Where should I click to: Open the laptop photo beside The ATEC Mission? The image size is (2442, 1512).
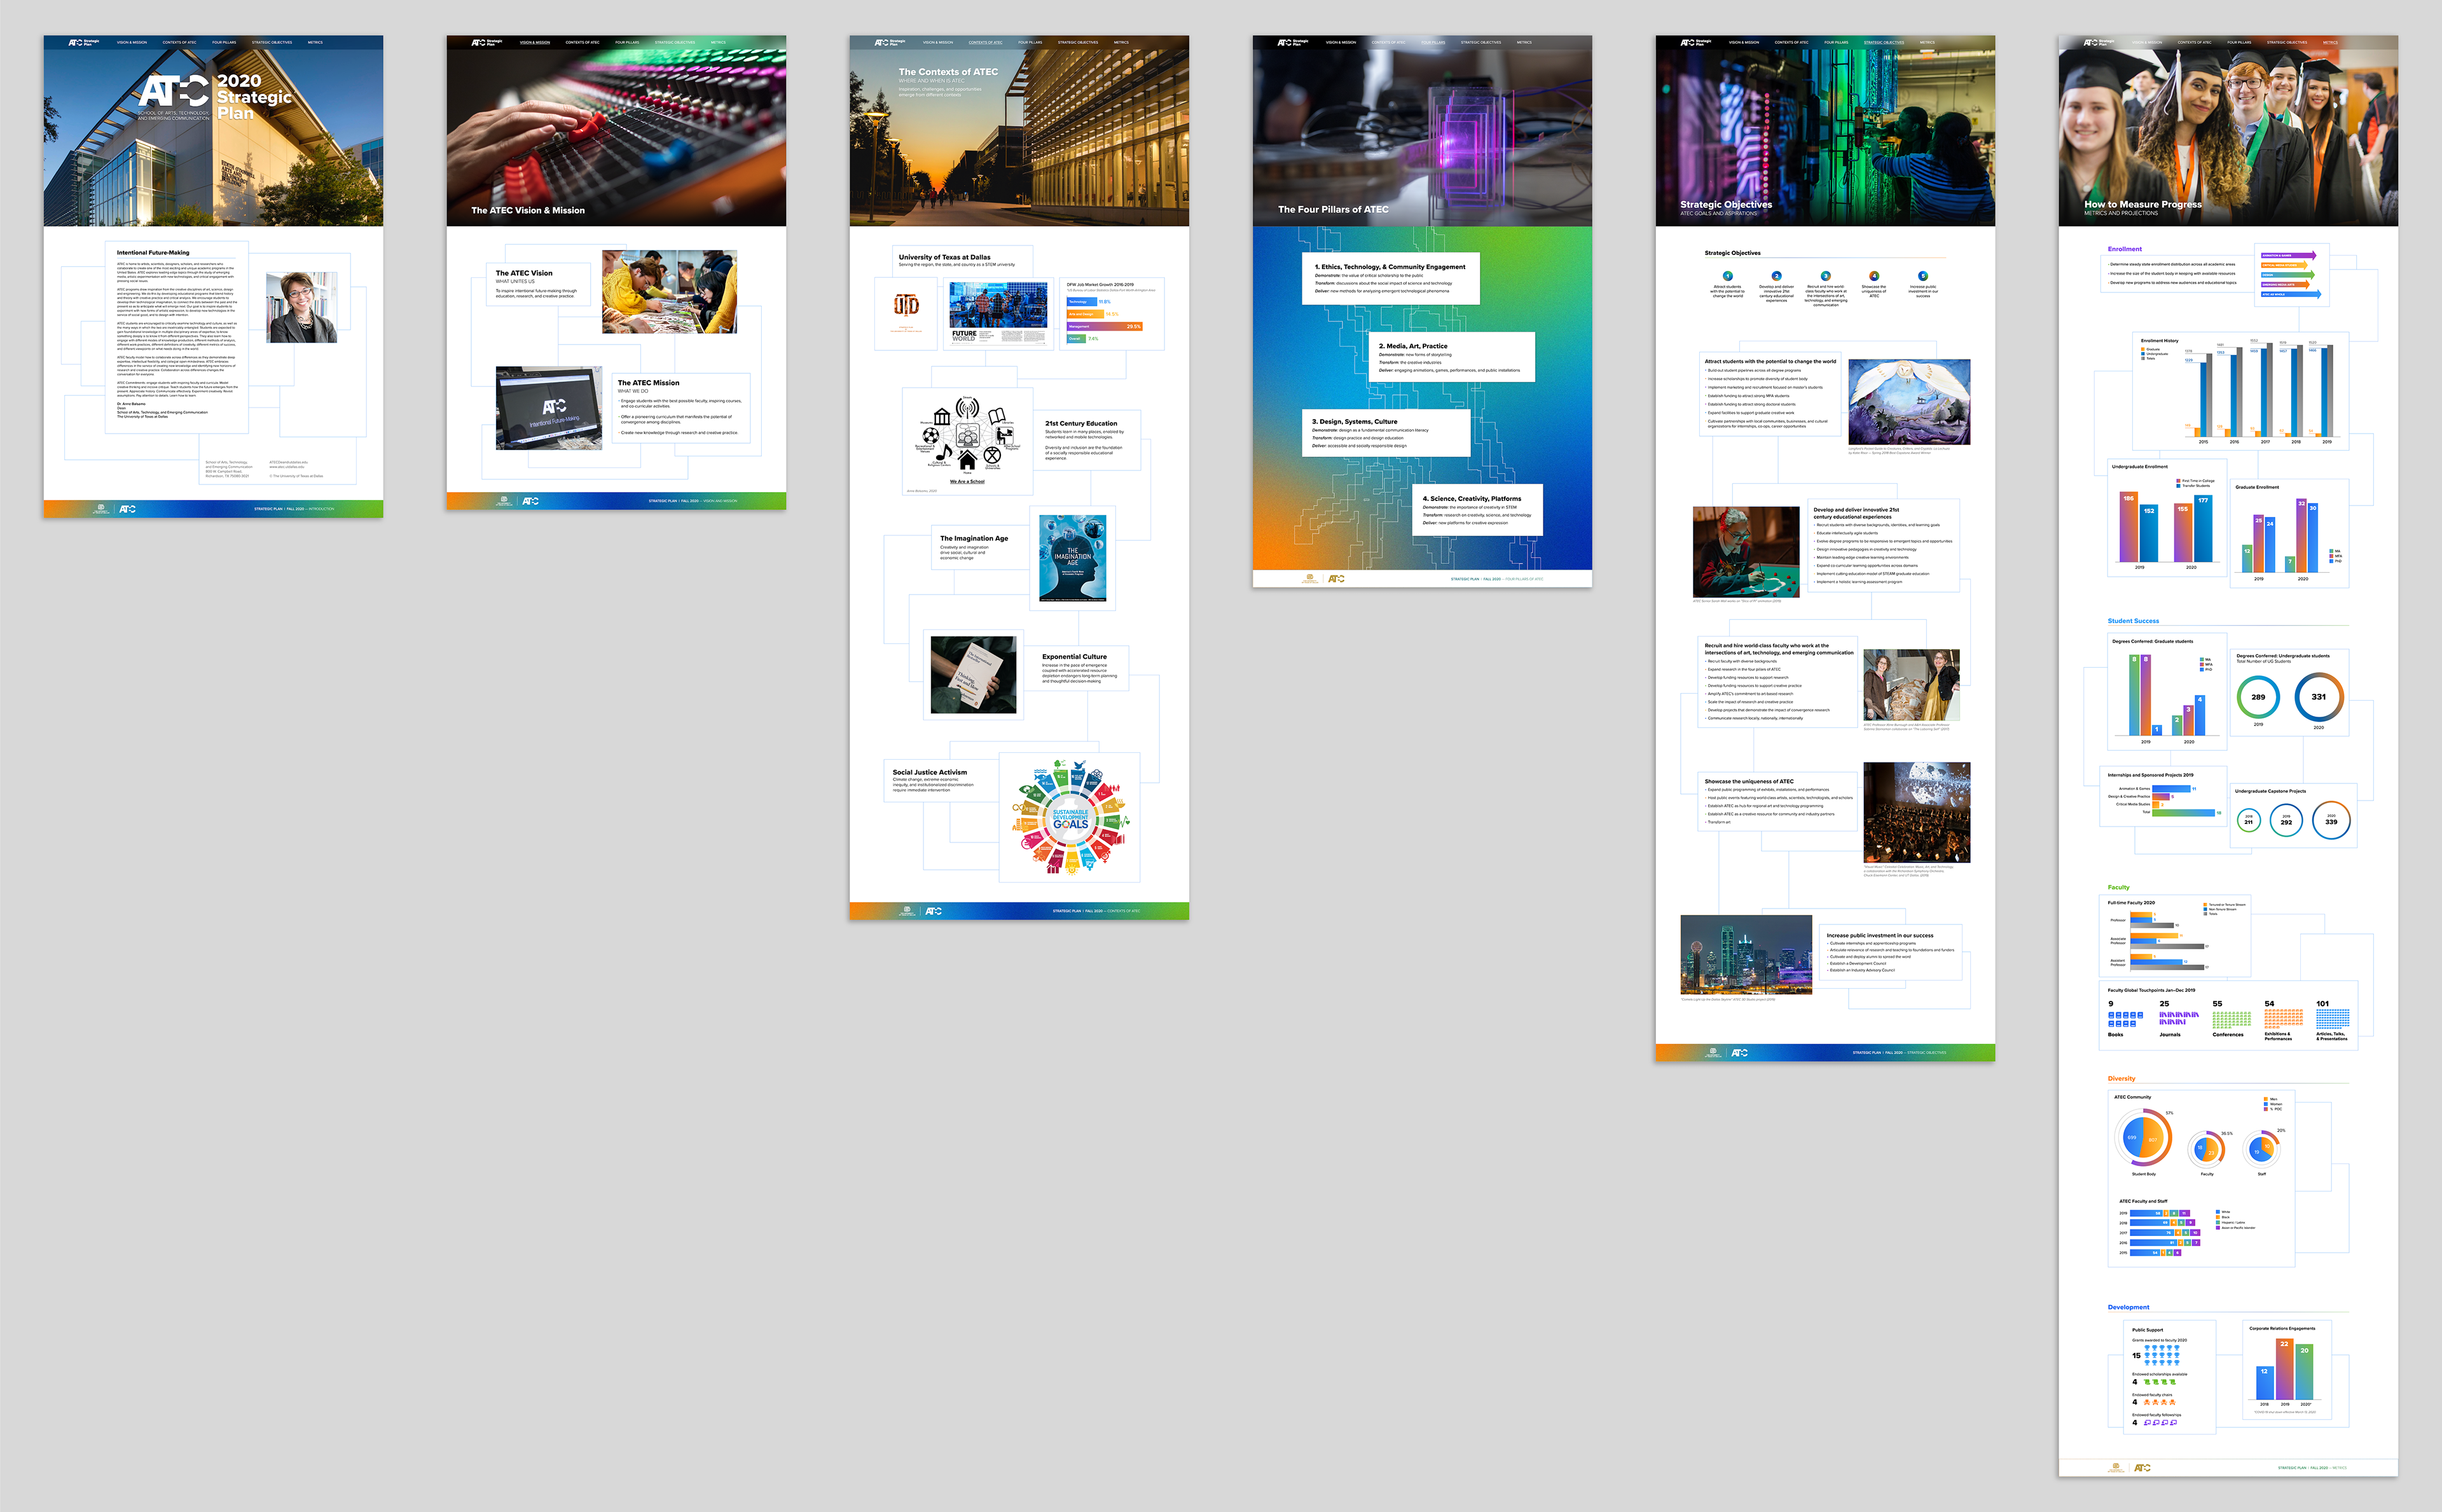coord(549,408)
